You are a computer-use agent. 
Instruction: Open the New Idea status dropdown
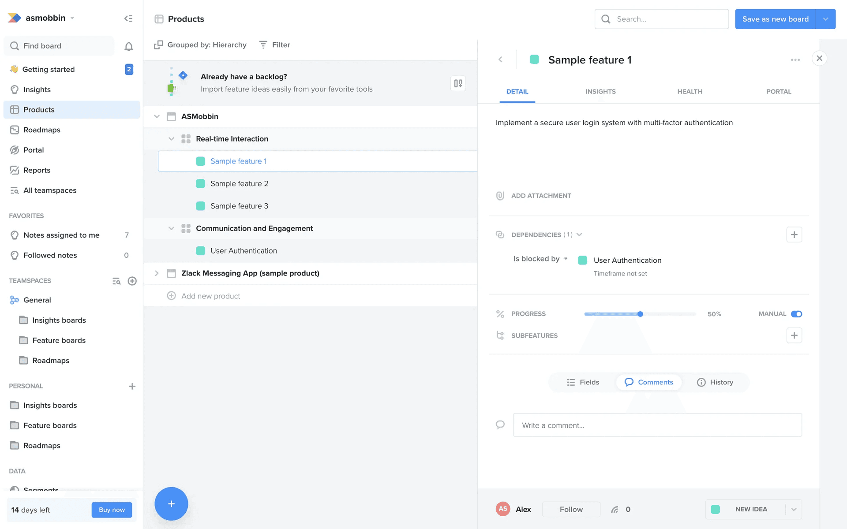click(x=793, y=509)
